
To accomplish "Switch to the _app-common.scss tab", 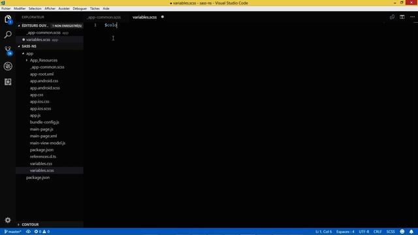I will point(104,17).
